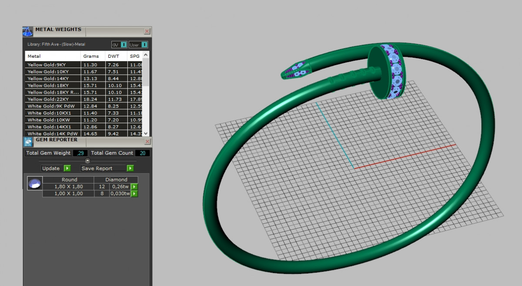
Task: Click the green arrow next to Update
Action: [x=67, y=168]
